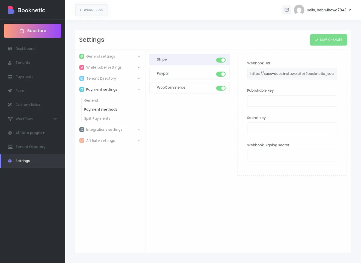Click the Dashboard cube icon in the sidebar
The width and height of the screenshot is (361, 263).
(10, 49)
